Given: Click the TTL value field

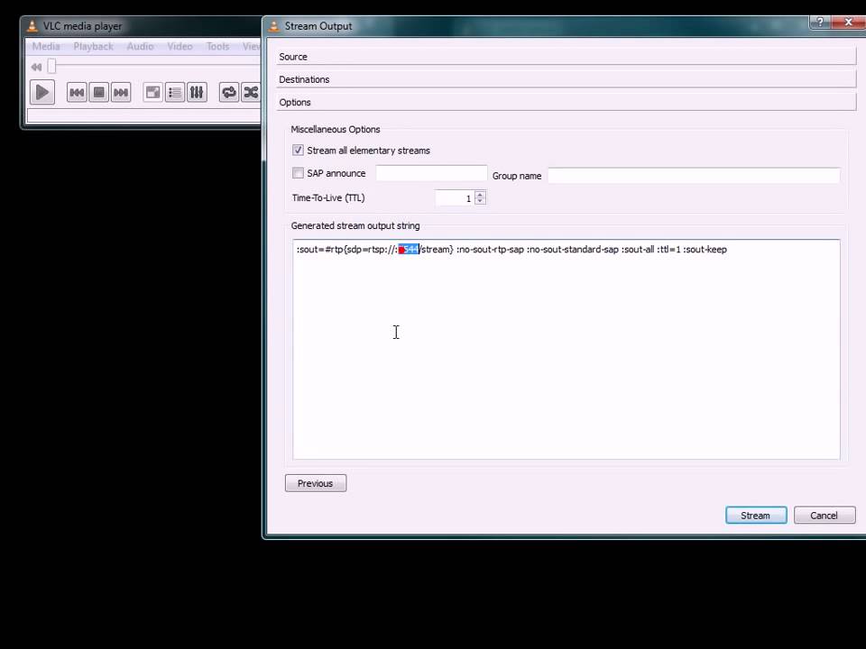Looking at the screenshot, I should click(455, 198).
